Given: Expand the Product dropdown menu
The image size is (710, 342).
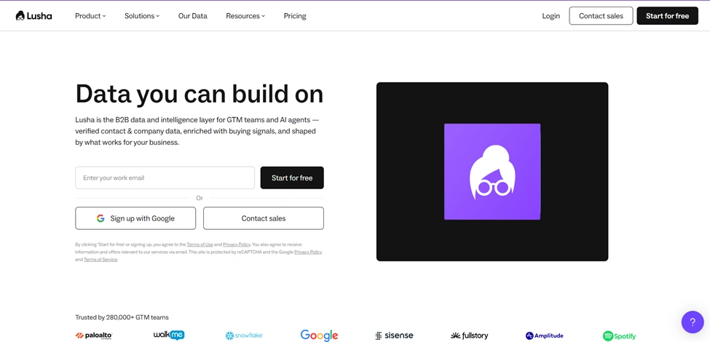Looking at the screenshot, I should coord(90,16).
